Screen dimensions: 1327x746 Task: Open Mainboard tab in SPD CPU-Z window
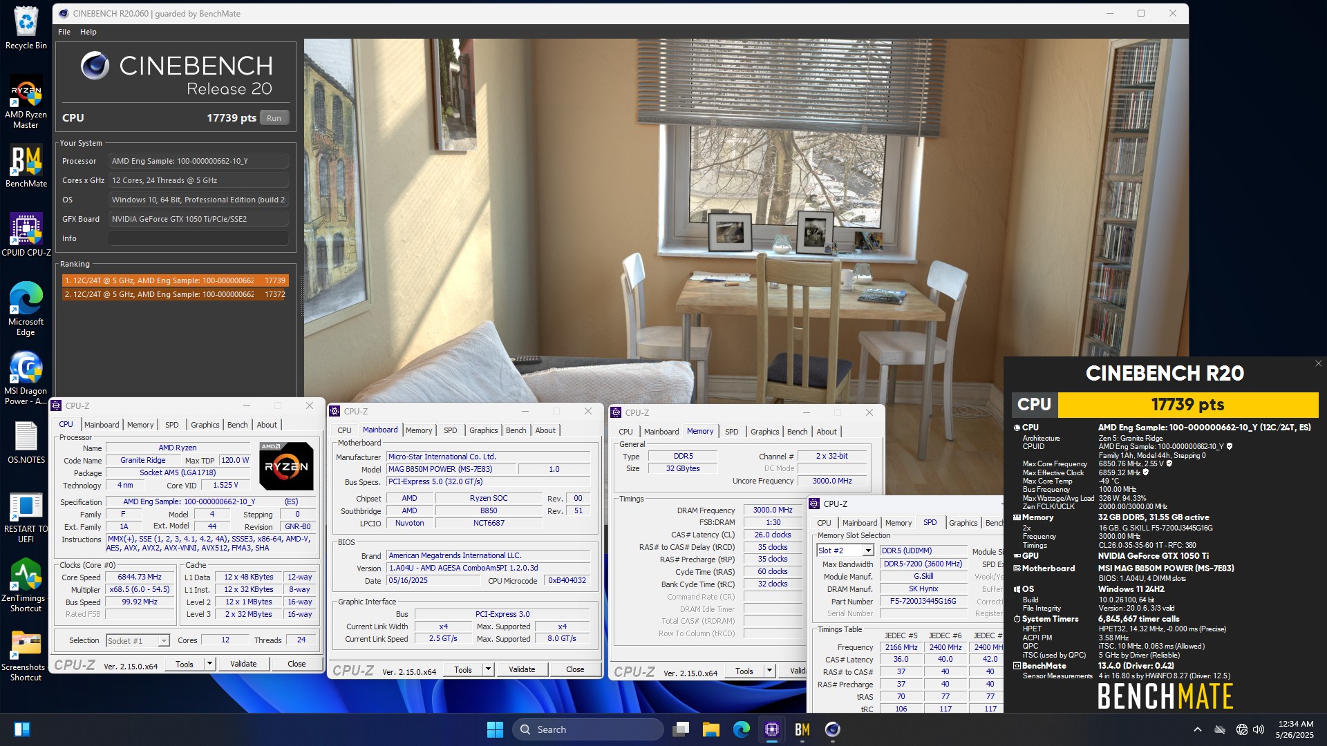[x=859, y=523]
